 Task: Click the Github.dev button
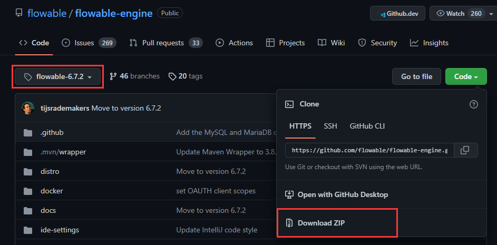coord(397,13)
